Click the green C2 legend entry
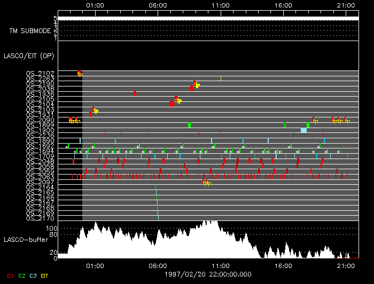 click(x=22, y=275)
